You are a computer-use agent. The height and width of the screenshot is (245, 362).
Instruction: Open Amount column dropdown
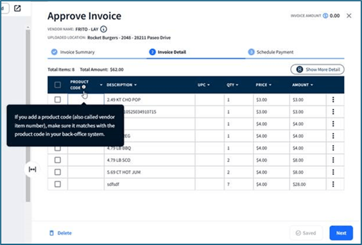click(312, 85)
